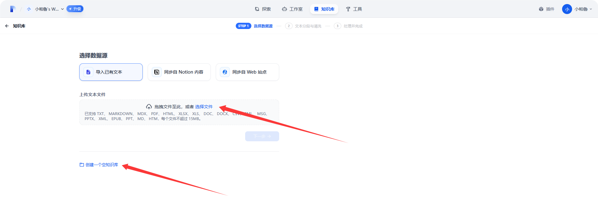
Task: Click the 下一步 button
Action: [x=262, y=136]
